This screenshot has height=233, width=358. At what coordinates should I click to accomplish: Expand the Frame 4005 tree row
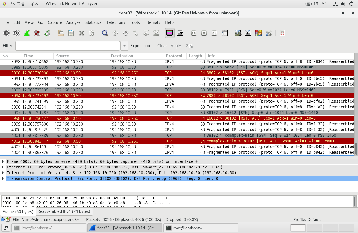pyautogui.click(x=3, y=161)
